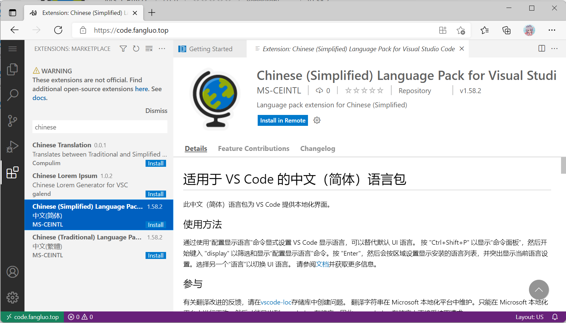This screenshot has height=323, width=566.
Task: Open the 文档 documentation link
Action: coord(322,264)
